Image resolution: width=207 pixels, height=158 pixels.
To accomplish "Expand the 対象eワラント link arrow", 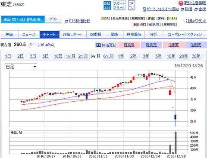I will coord(184,21).
